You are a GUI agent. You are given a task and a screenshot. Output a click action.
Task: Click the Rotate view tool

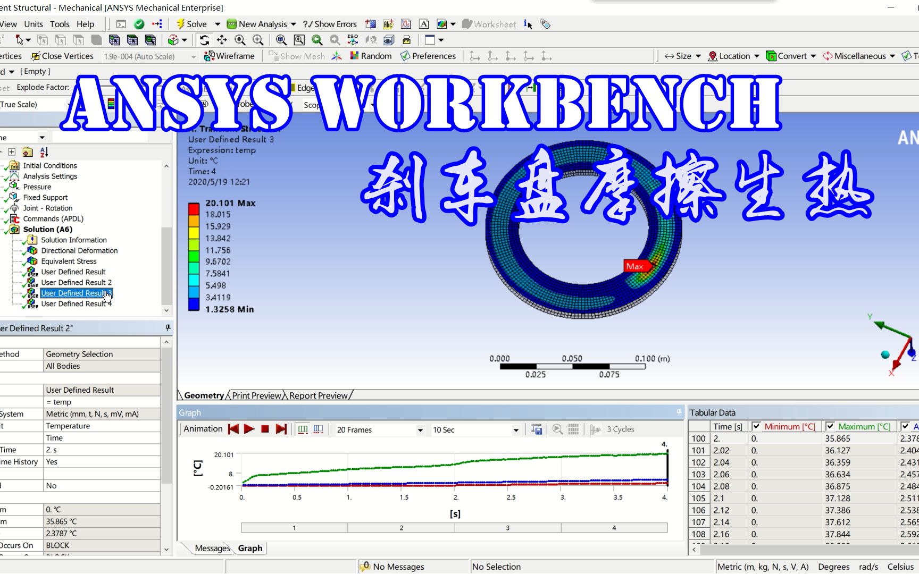point(204,40)
